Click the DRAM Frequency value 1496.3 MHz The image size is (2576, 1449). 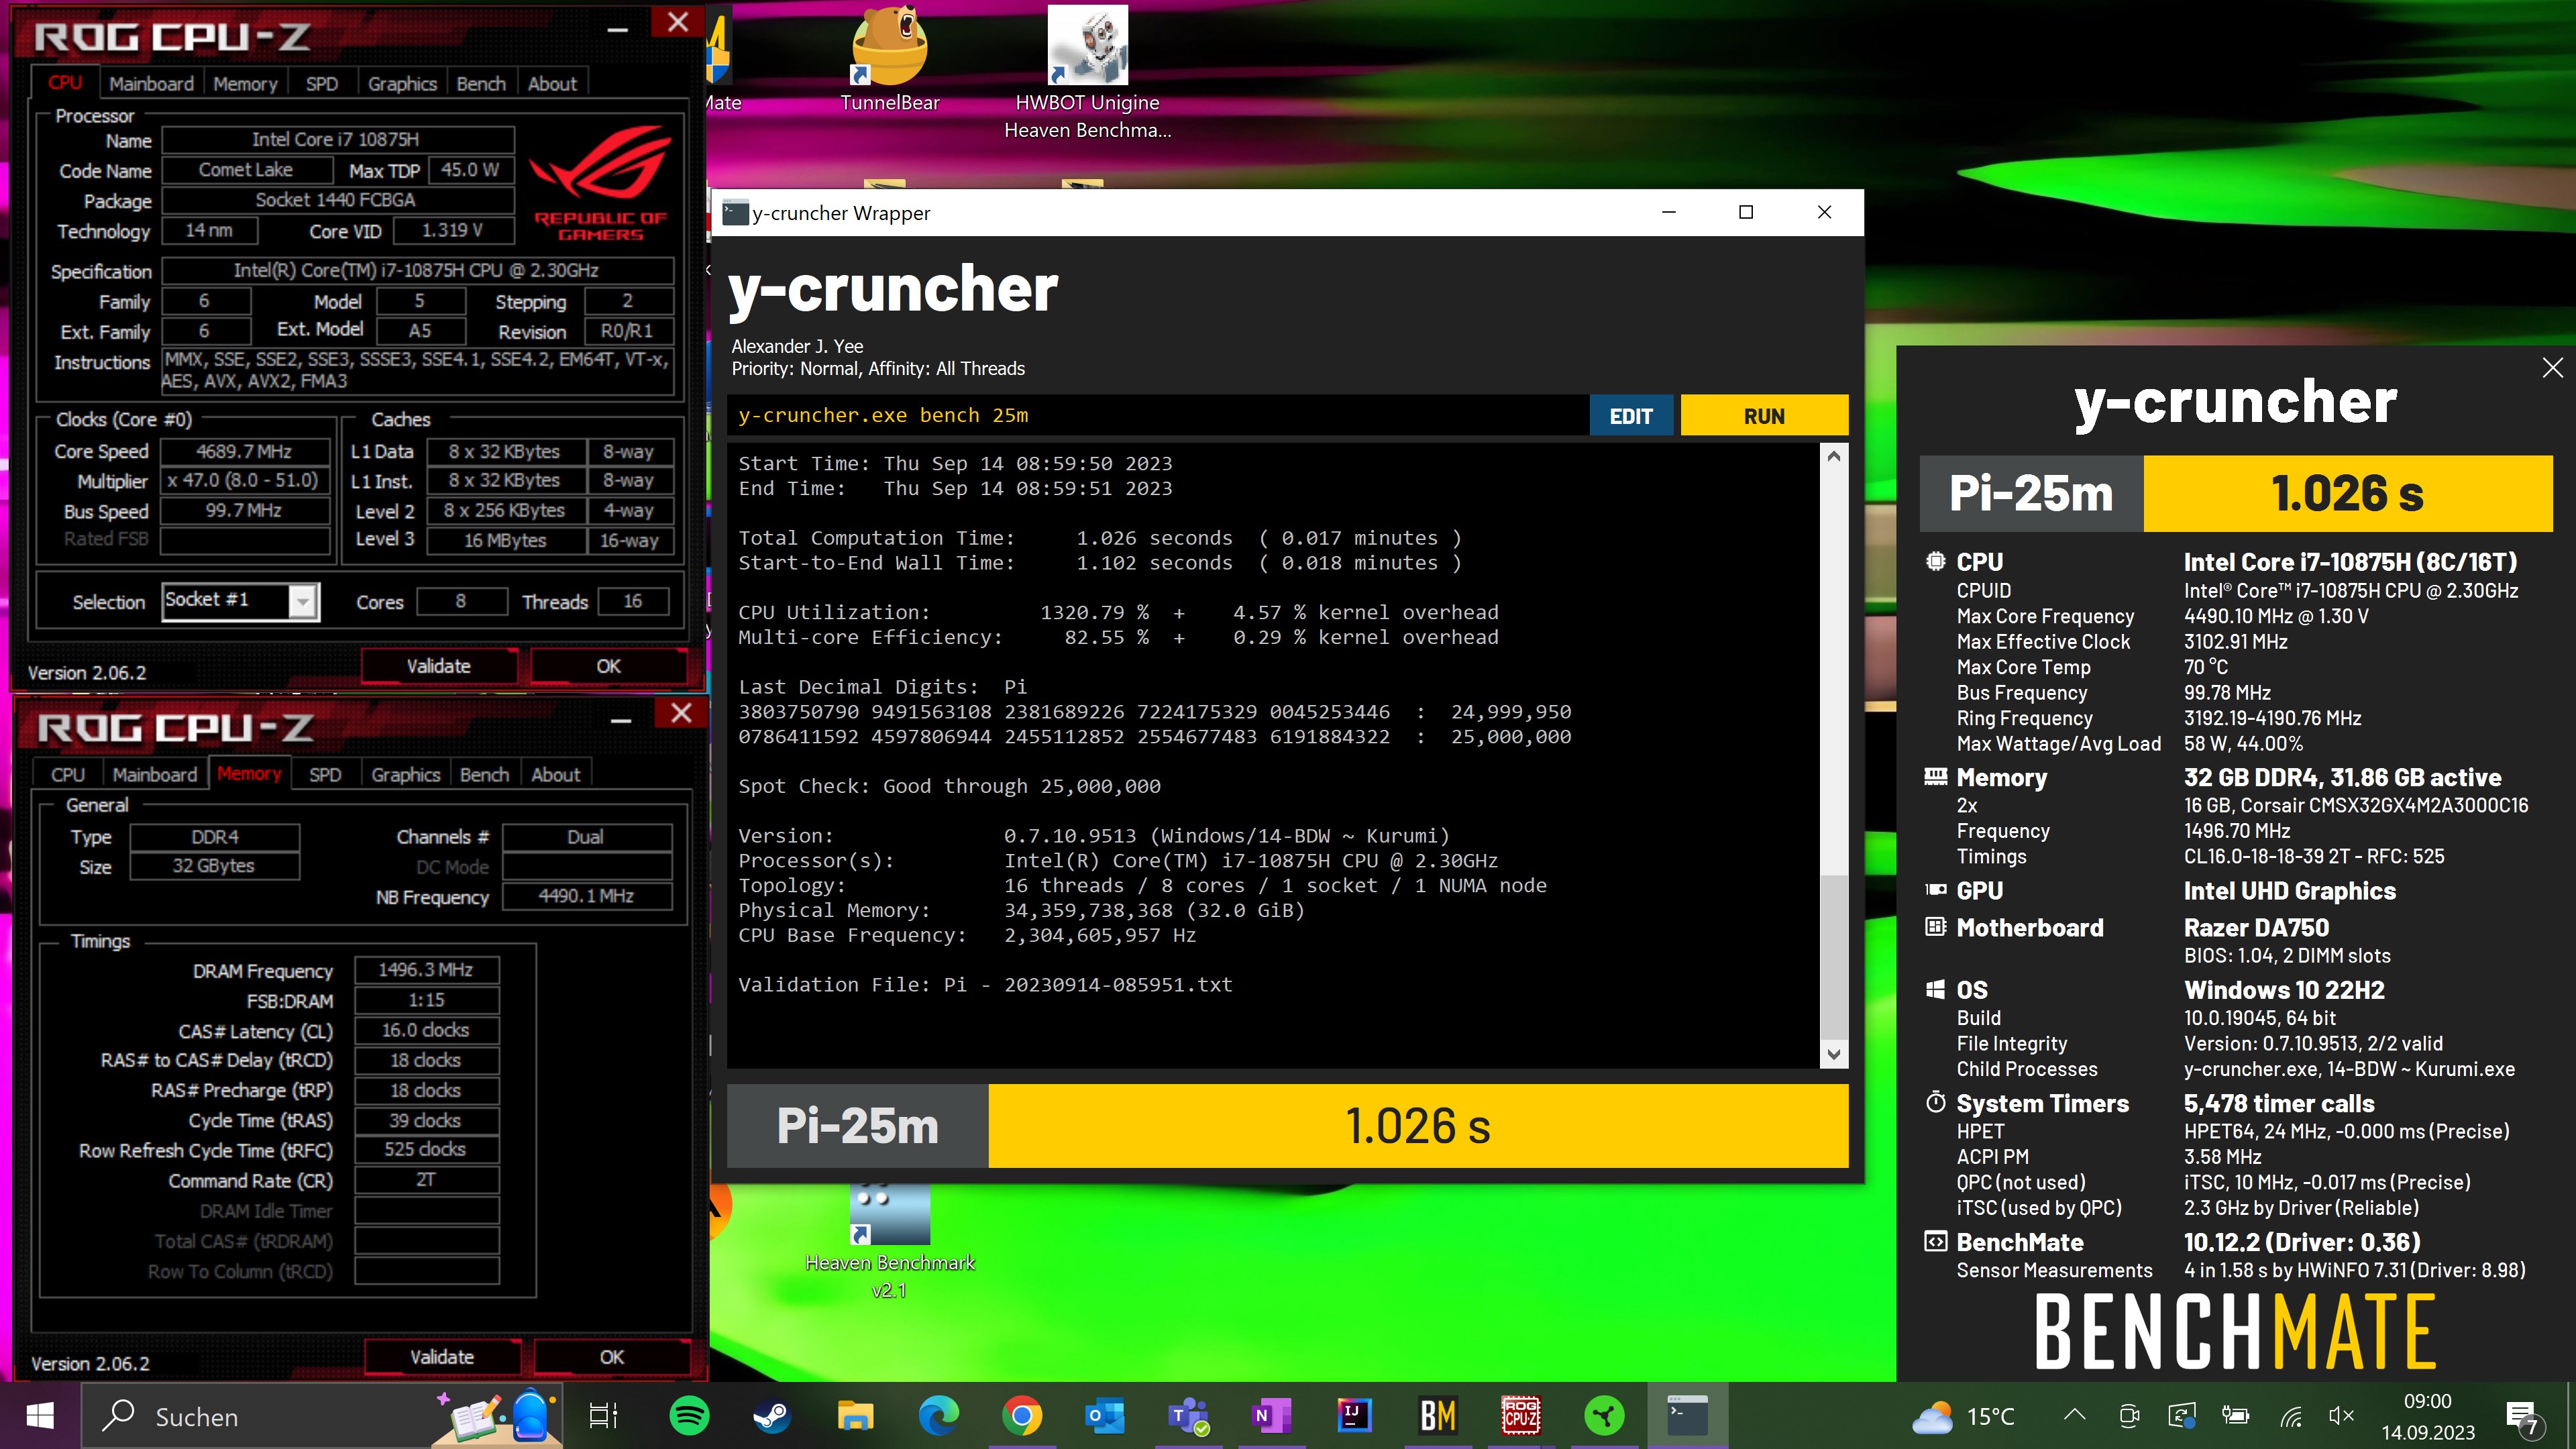point(426,970)
